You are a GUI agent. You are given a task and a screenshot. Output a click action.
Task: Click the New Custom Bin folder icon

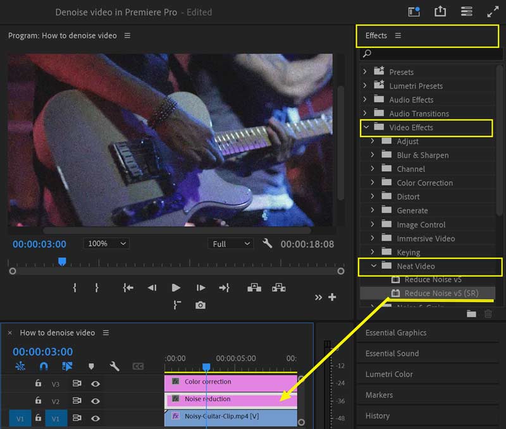coord(471,313)
